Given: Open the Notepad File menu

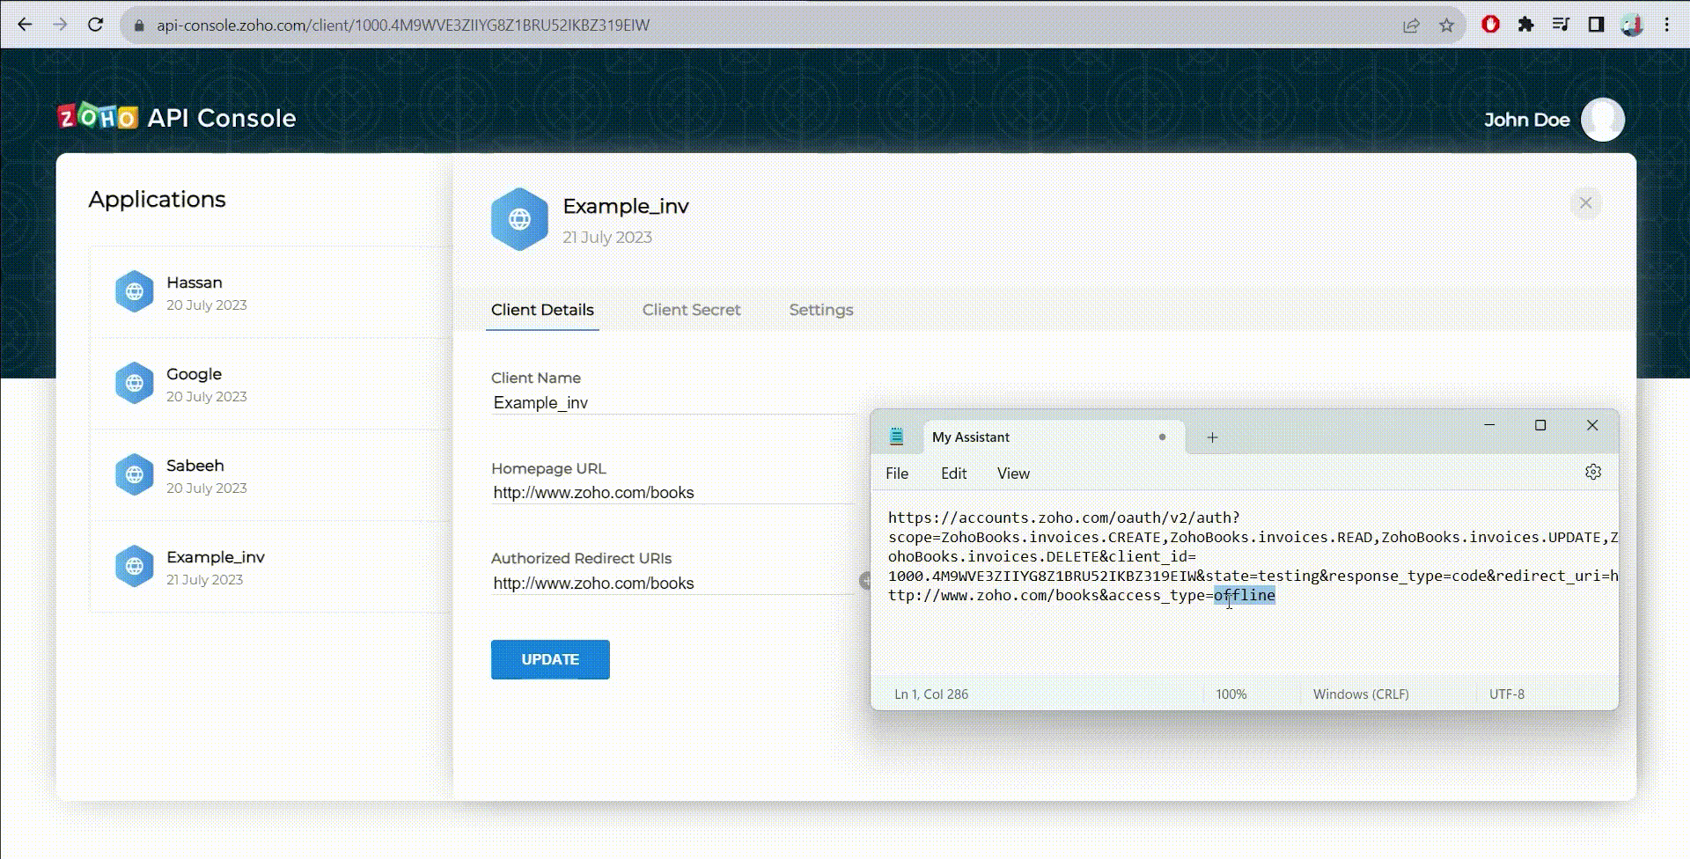Looking at the screenshot, I should [896, 474].
